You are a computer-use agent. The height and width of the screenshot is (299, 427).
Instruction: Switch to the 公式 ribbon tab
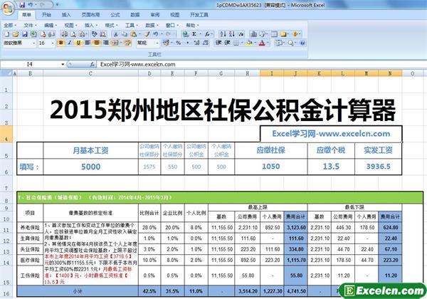[115, 15]
